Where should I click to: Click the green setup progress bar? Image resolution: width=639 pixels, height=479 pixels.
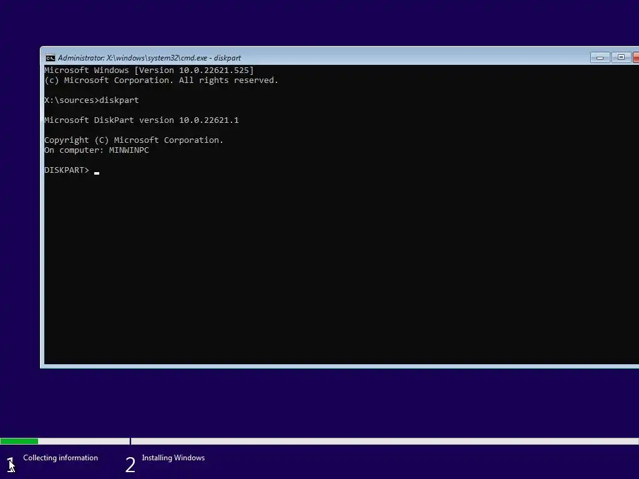pyautogui.click(x=19, y=441)
